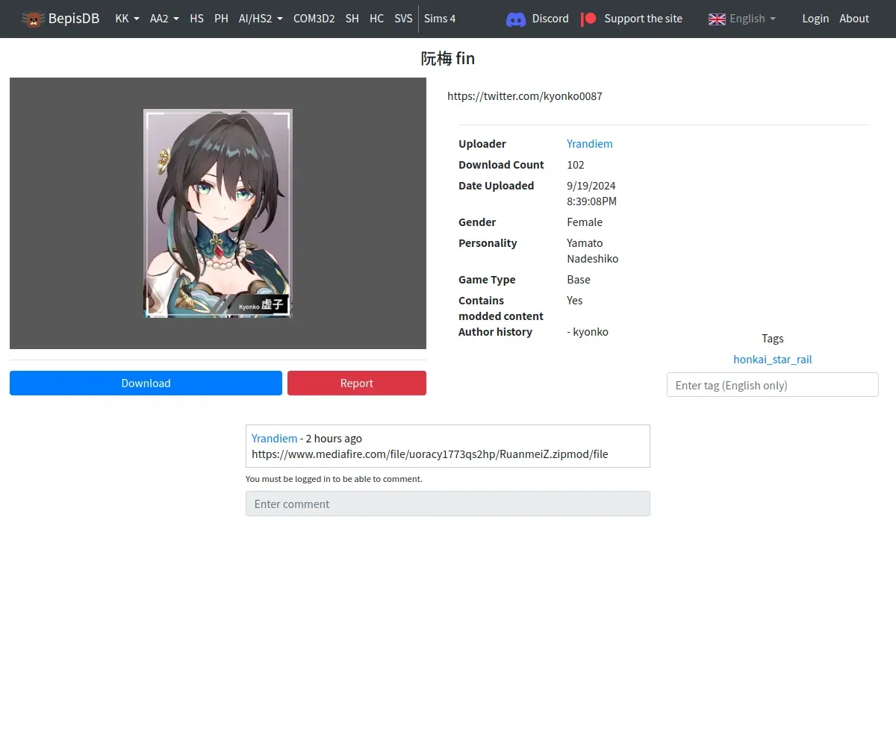The image size is (896, 746).
Task: Open the Discord icon link
Action: pyautogui.click(x=516, y=19)
